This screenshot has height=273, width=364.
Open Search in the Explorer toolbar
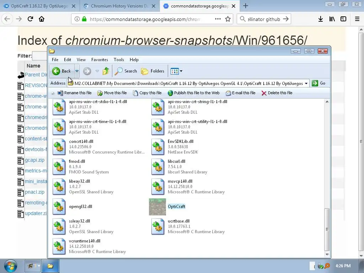[125, 71]
